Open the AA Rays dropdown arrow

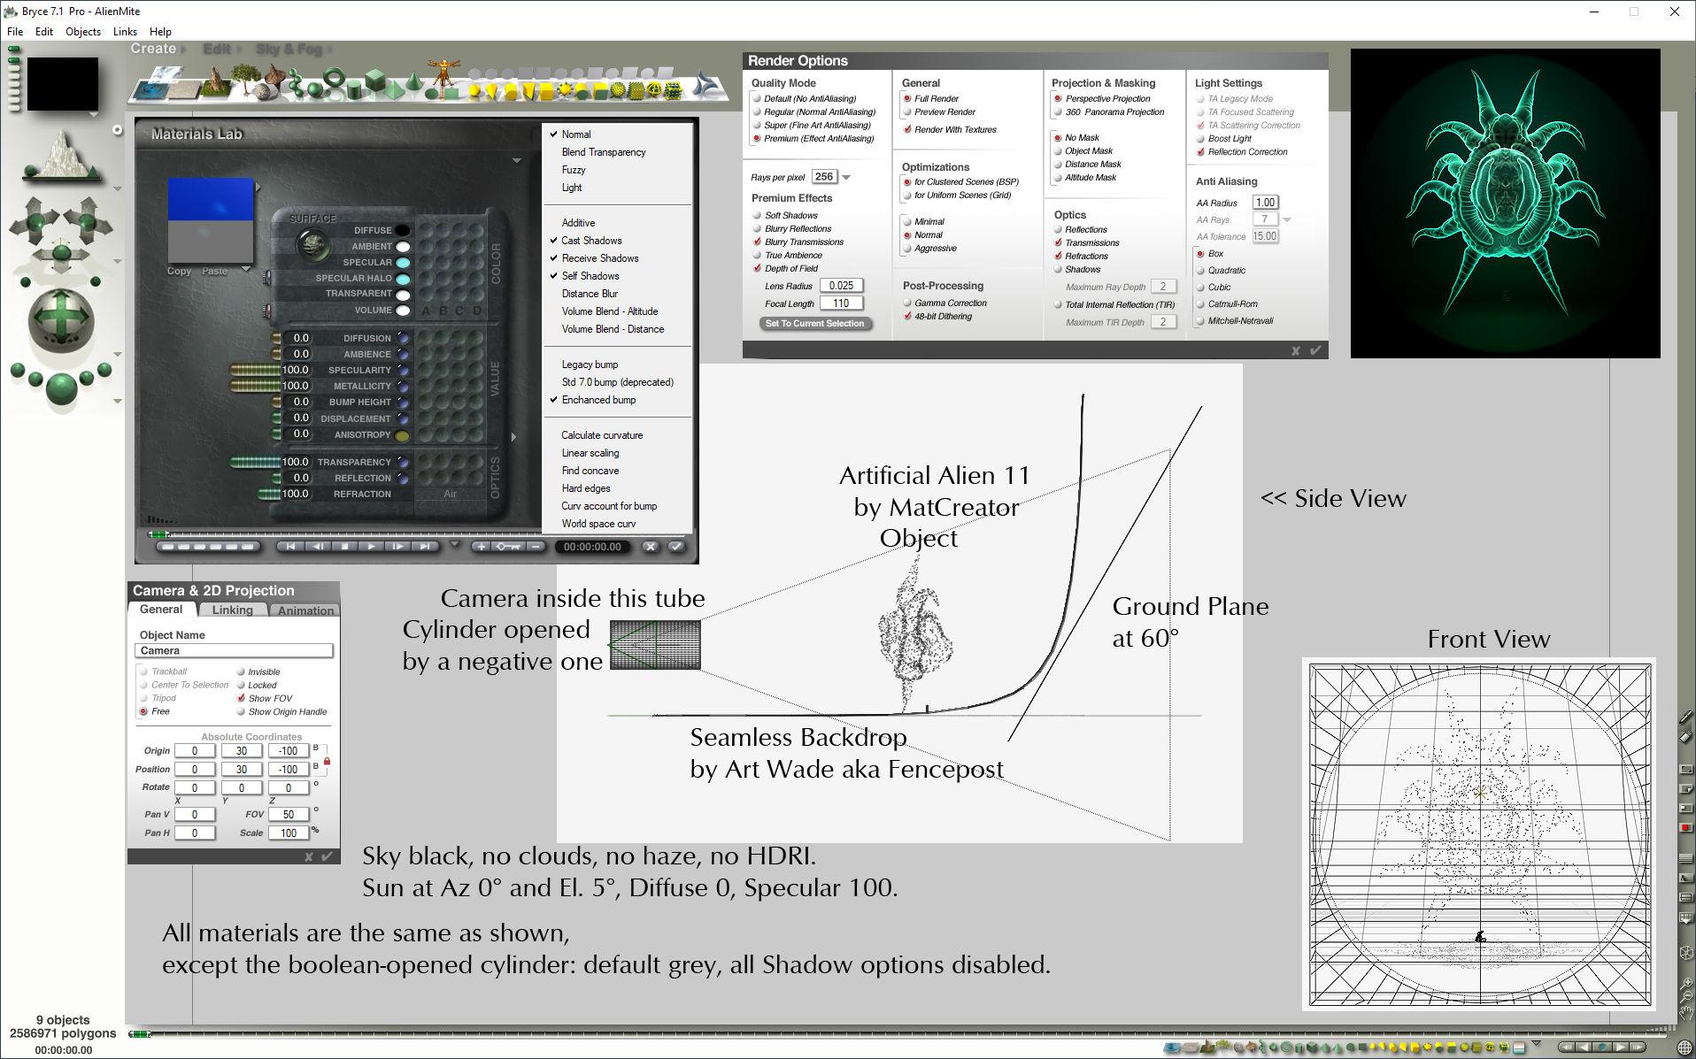(x=1287, y=219)
